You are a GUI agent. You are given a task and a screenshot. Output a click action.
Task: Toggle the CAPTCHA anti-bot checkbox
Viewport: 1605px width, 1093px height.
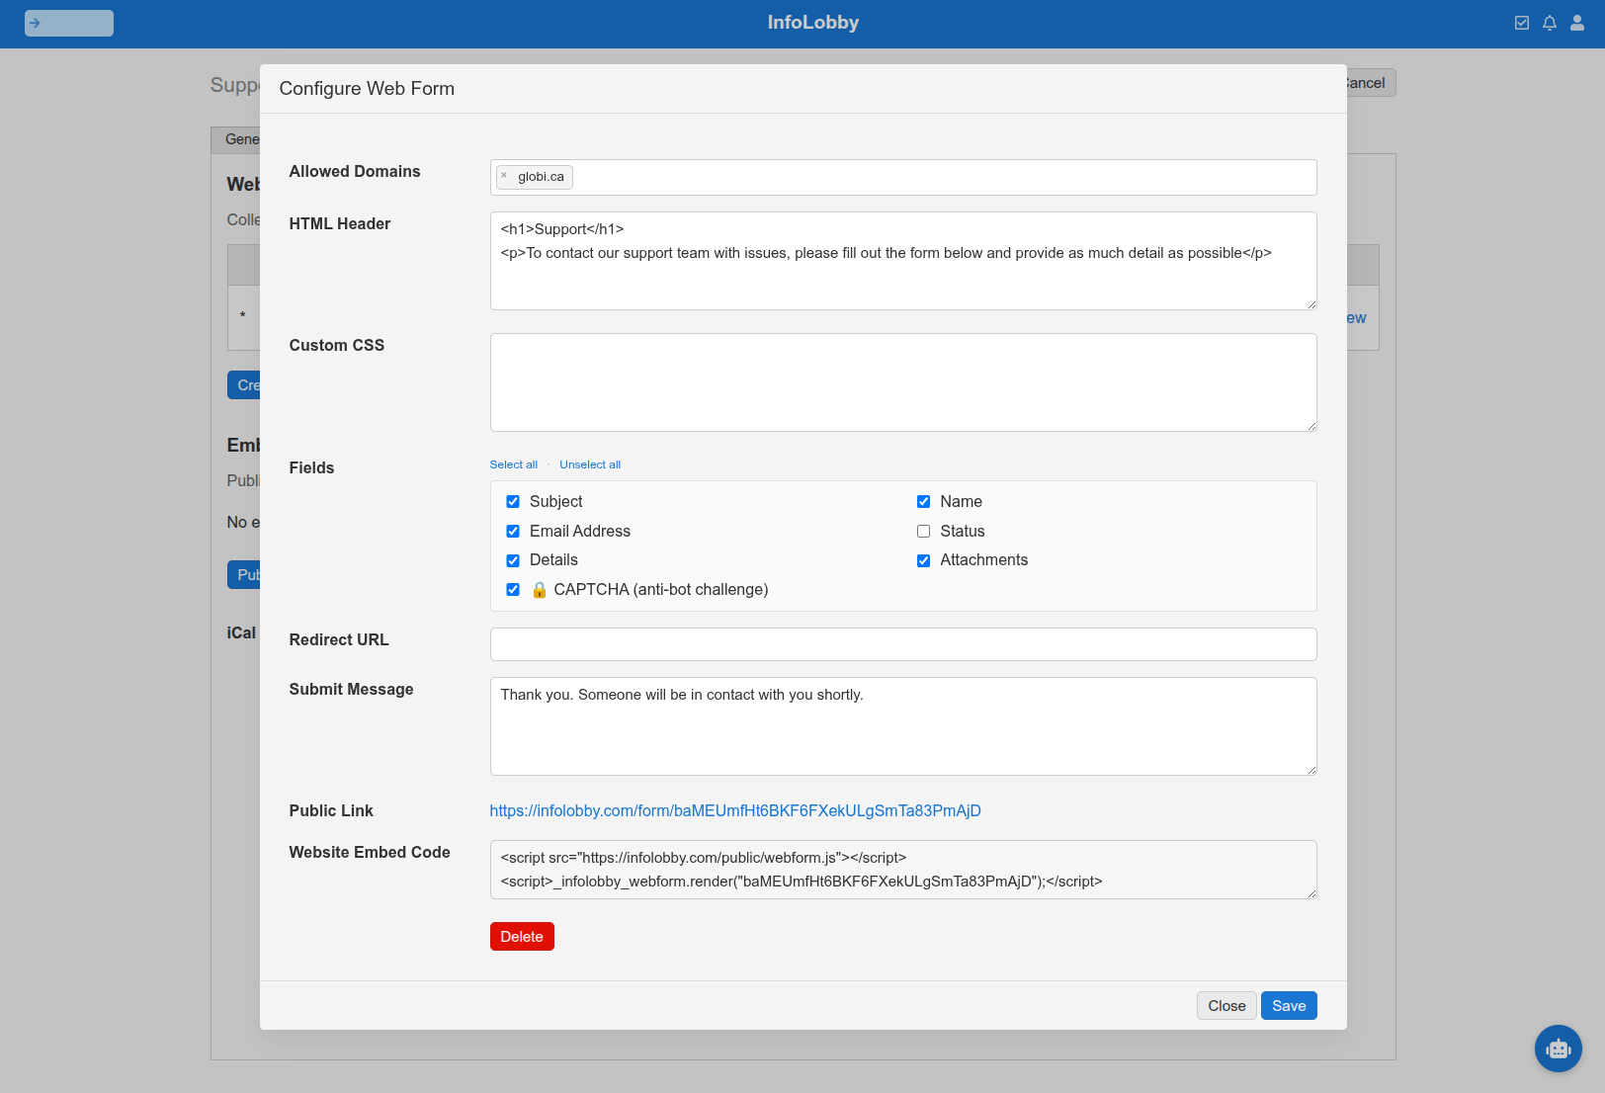[513, 590]
